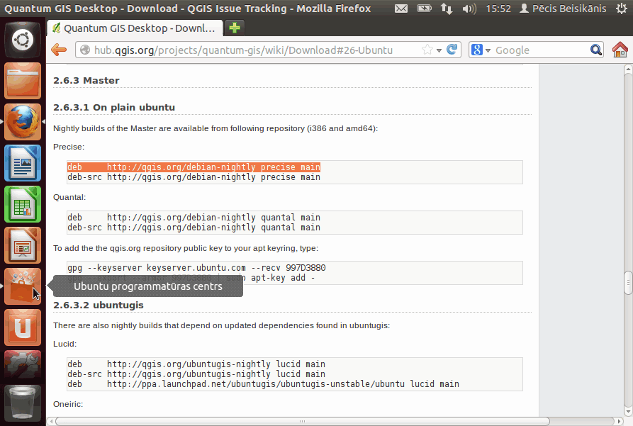Open the URL history dropdown arrow
Viewport: 633px width, 426px height.
tap(439, 50)
